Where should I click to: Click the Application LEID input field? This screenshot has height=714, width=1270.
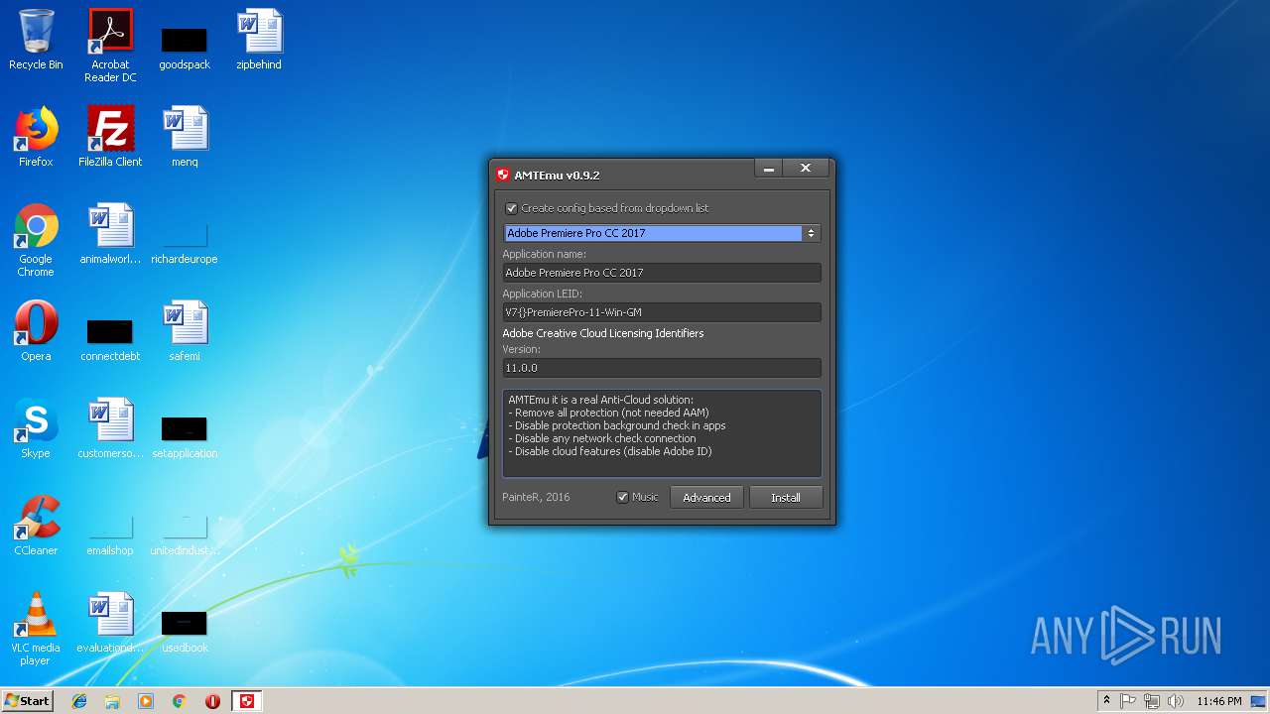pos(662,312)
